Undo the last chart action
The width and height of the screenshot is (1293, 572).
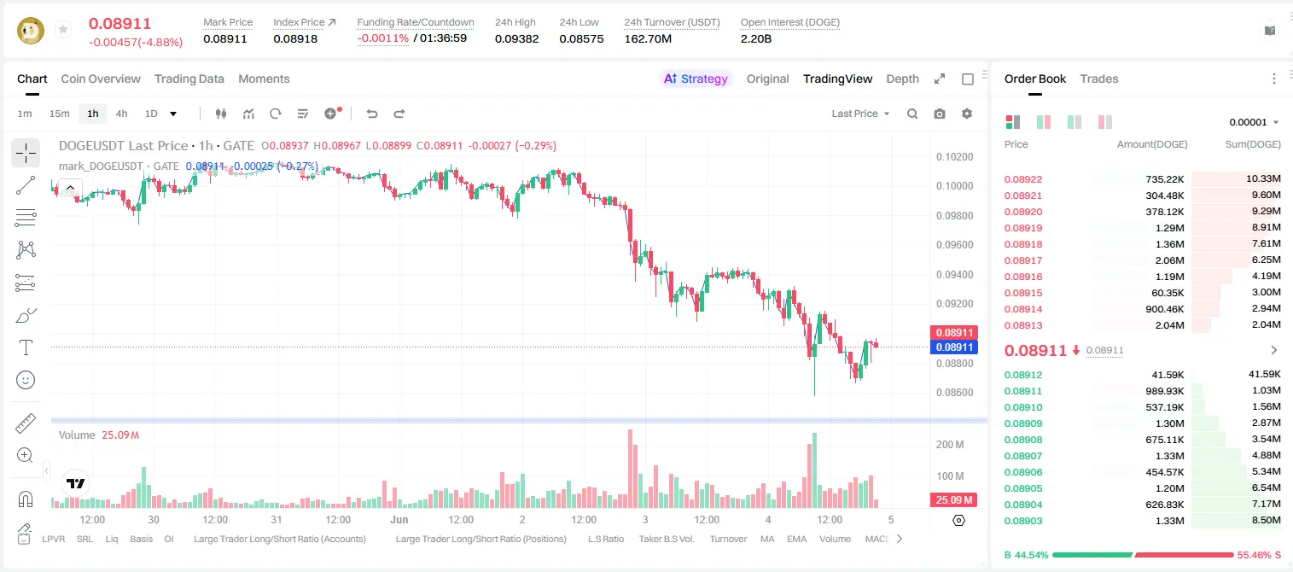(x=371, y=114)
